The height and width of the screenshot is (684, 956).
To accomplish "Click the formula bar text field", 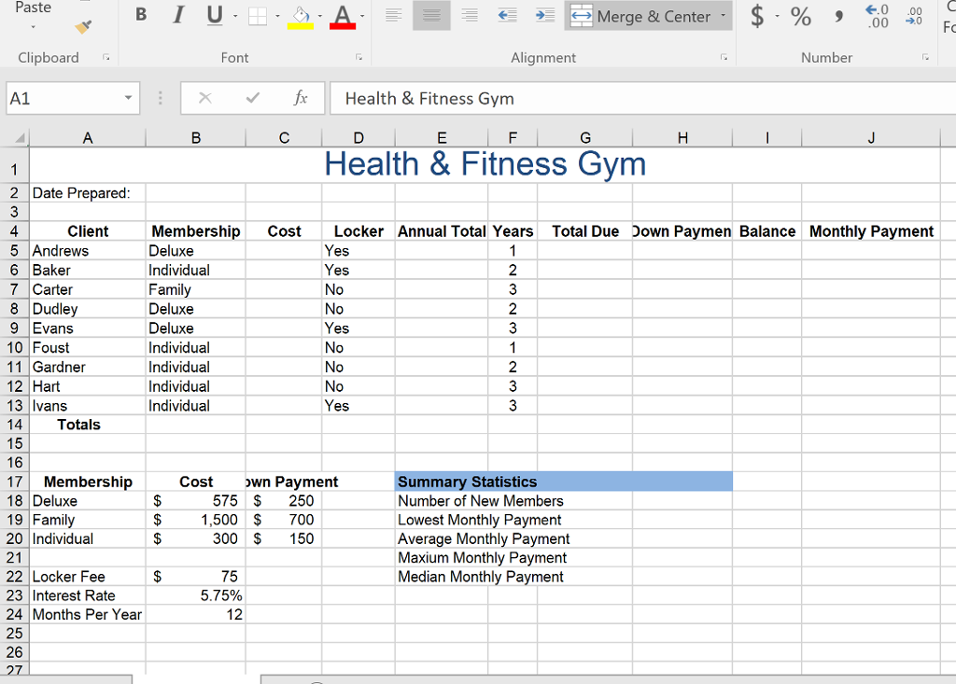I will tap(642, 98).
